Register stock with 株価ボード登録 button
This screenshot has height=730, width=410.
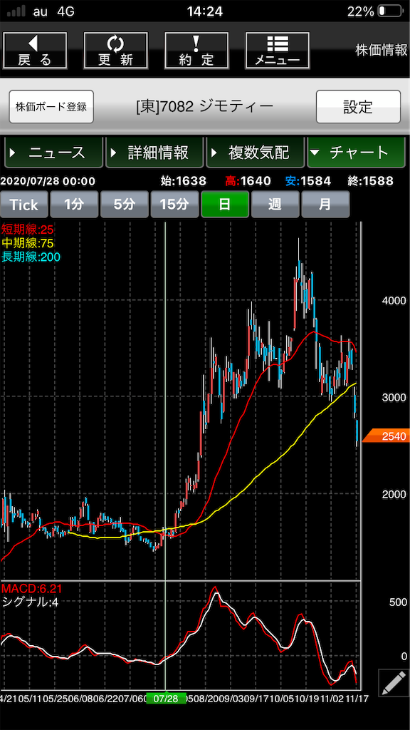[51, 107]
